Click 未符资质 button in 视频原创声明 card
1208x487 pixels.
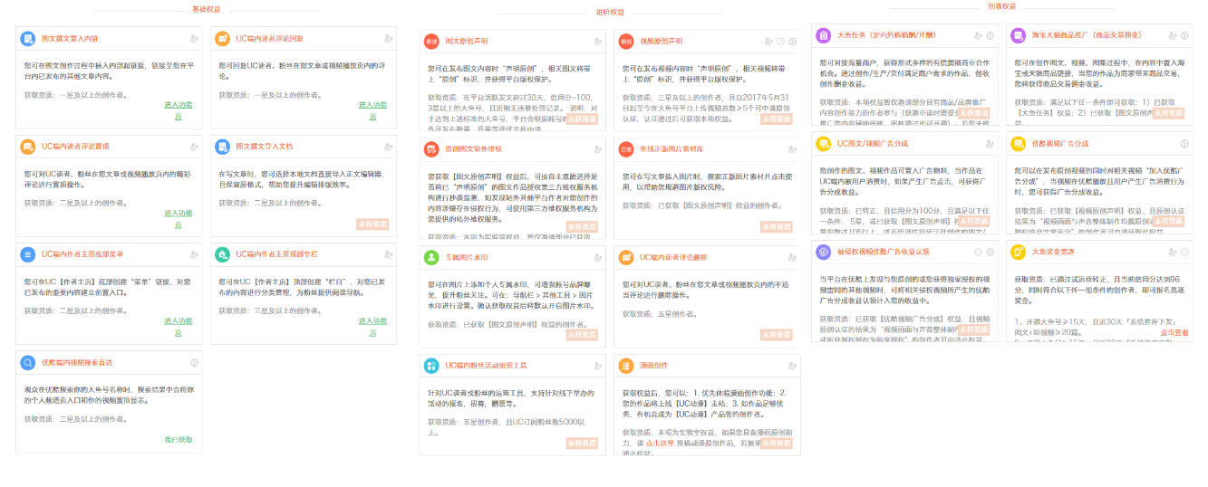click(x=777, y=119)
